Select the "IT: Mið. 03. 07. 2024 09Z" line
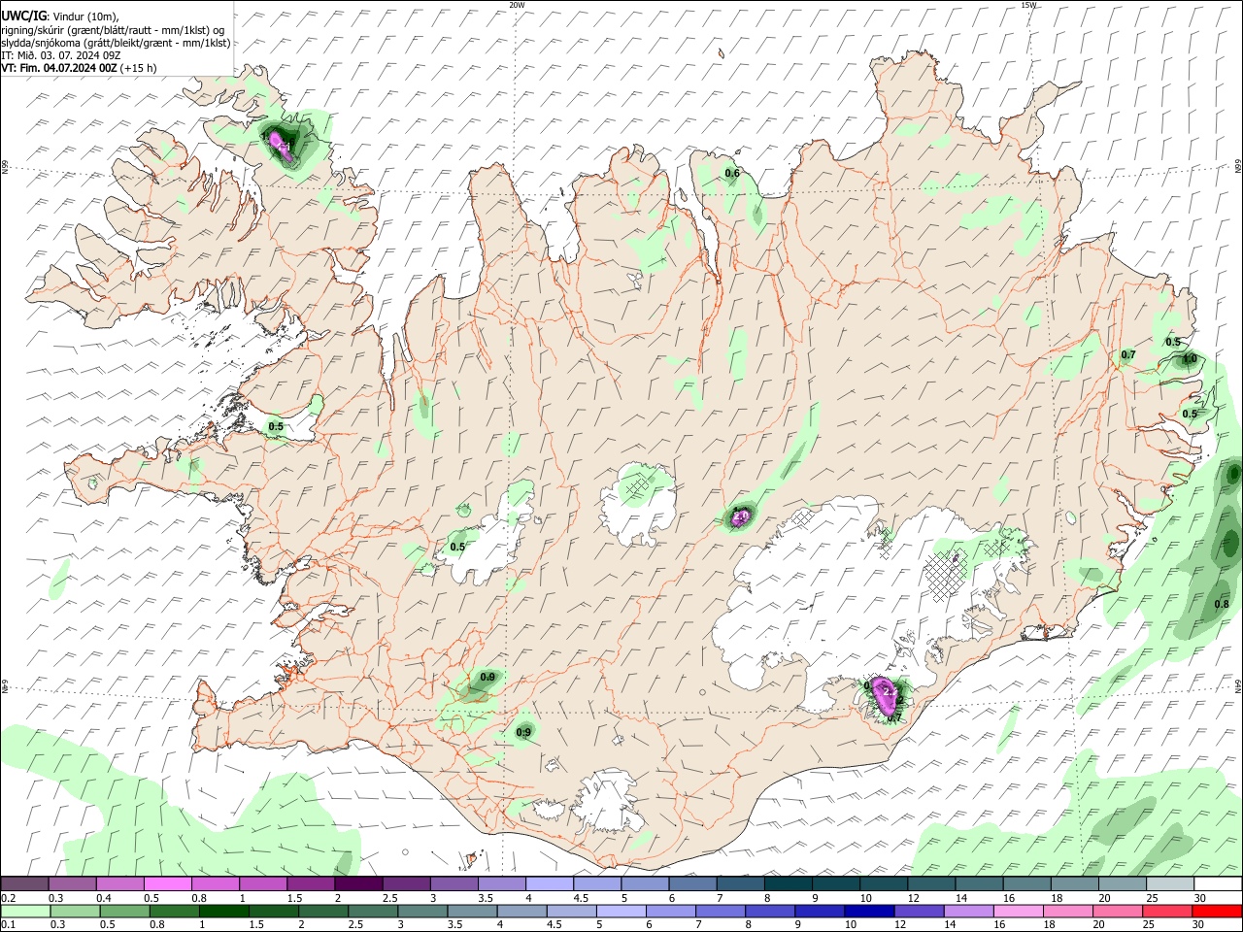The width and height of the screenshot is (1243, 932). (x=60, y=55)
